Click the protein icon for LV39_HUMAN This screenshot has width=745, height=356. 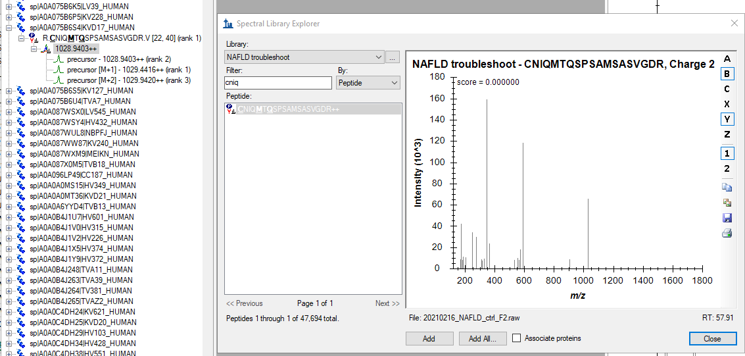[21, 7]
